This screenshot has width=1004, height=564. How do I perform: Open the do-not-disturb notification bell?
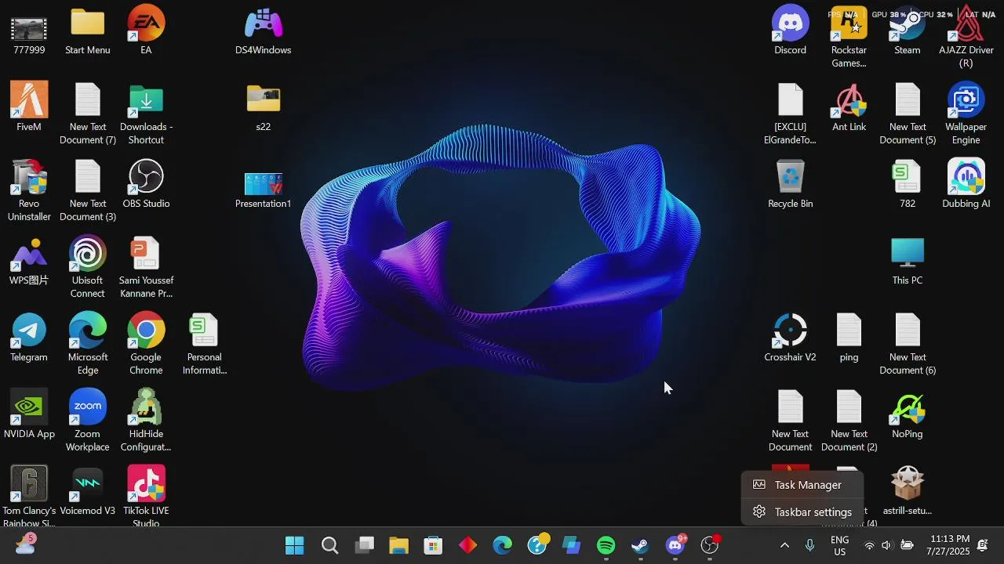click(983, 545)
